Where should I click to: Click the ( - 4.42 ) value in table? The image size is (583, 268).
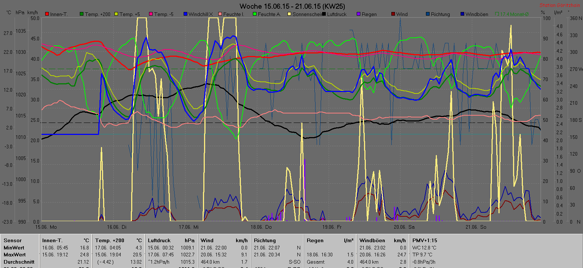point(105,262)
